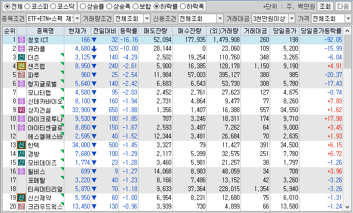Select the 전체 market radio button
353x213 pixels.
click(x=7, y=6)
